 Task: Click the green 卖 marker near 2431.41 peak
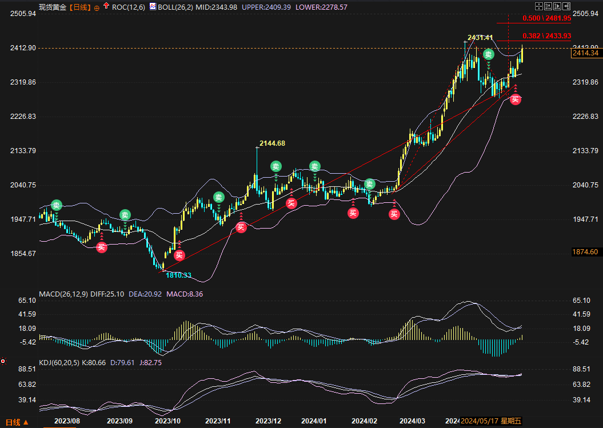click(489, 54)
